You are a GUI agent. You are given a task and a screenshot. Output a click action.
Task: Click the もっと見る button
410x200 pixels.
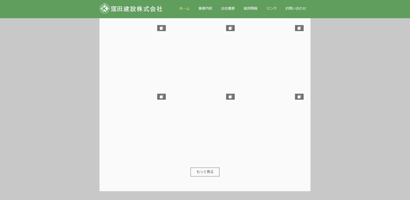205,172
